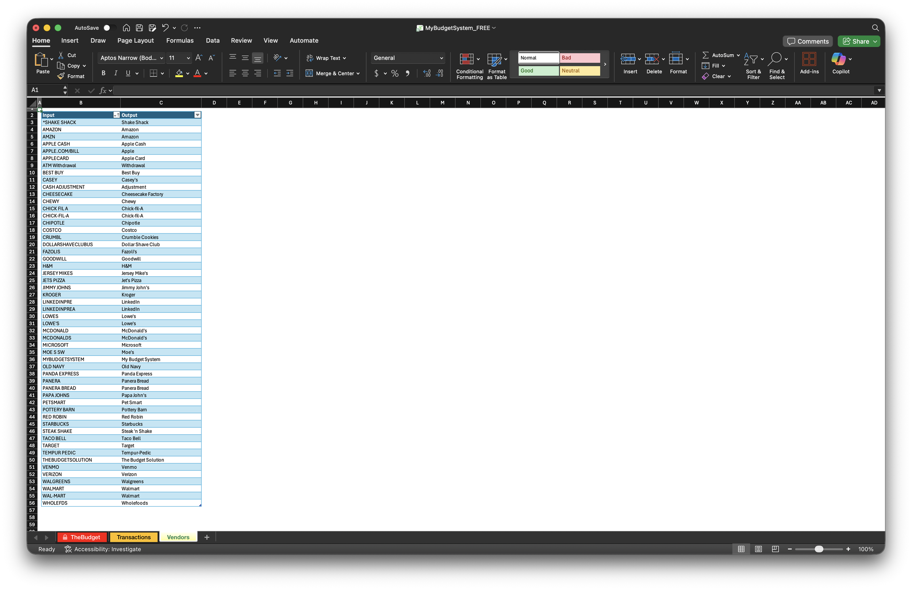Expand the number format dropdown showing General

point(442,58)
